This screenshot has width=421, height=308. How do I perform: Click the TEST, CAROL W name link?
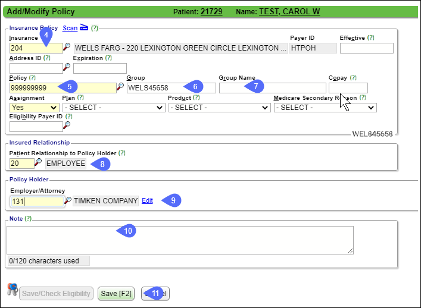click(288, 11)
